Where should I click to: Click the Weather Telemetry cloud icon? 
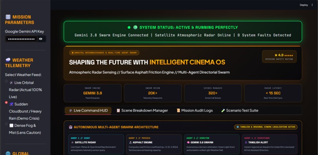click(x=8, y=60)
